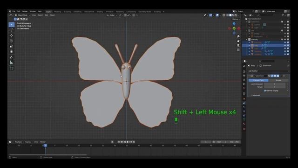This screenshot has height=168, width=298.
Task: Select the Scale tool
Action: (x=11, y=46)
